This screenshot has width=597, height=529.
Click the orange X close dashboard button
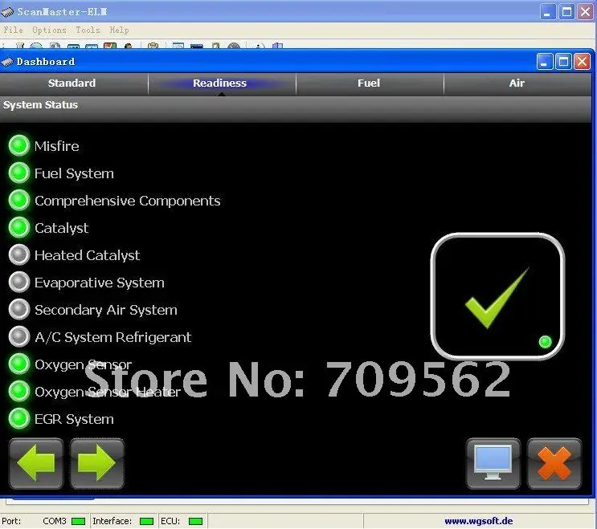click(x=554, y=463)
